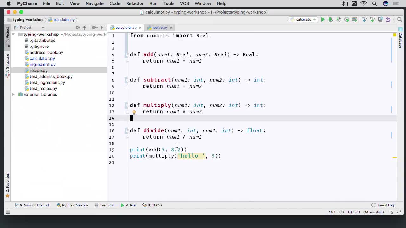Screen dimensions: 406x228
Task: Open Project panel settings gear
Action: [94, 28]
